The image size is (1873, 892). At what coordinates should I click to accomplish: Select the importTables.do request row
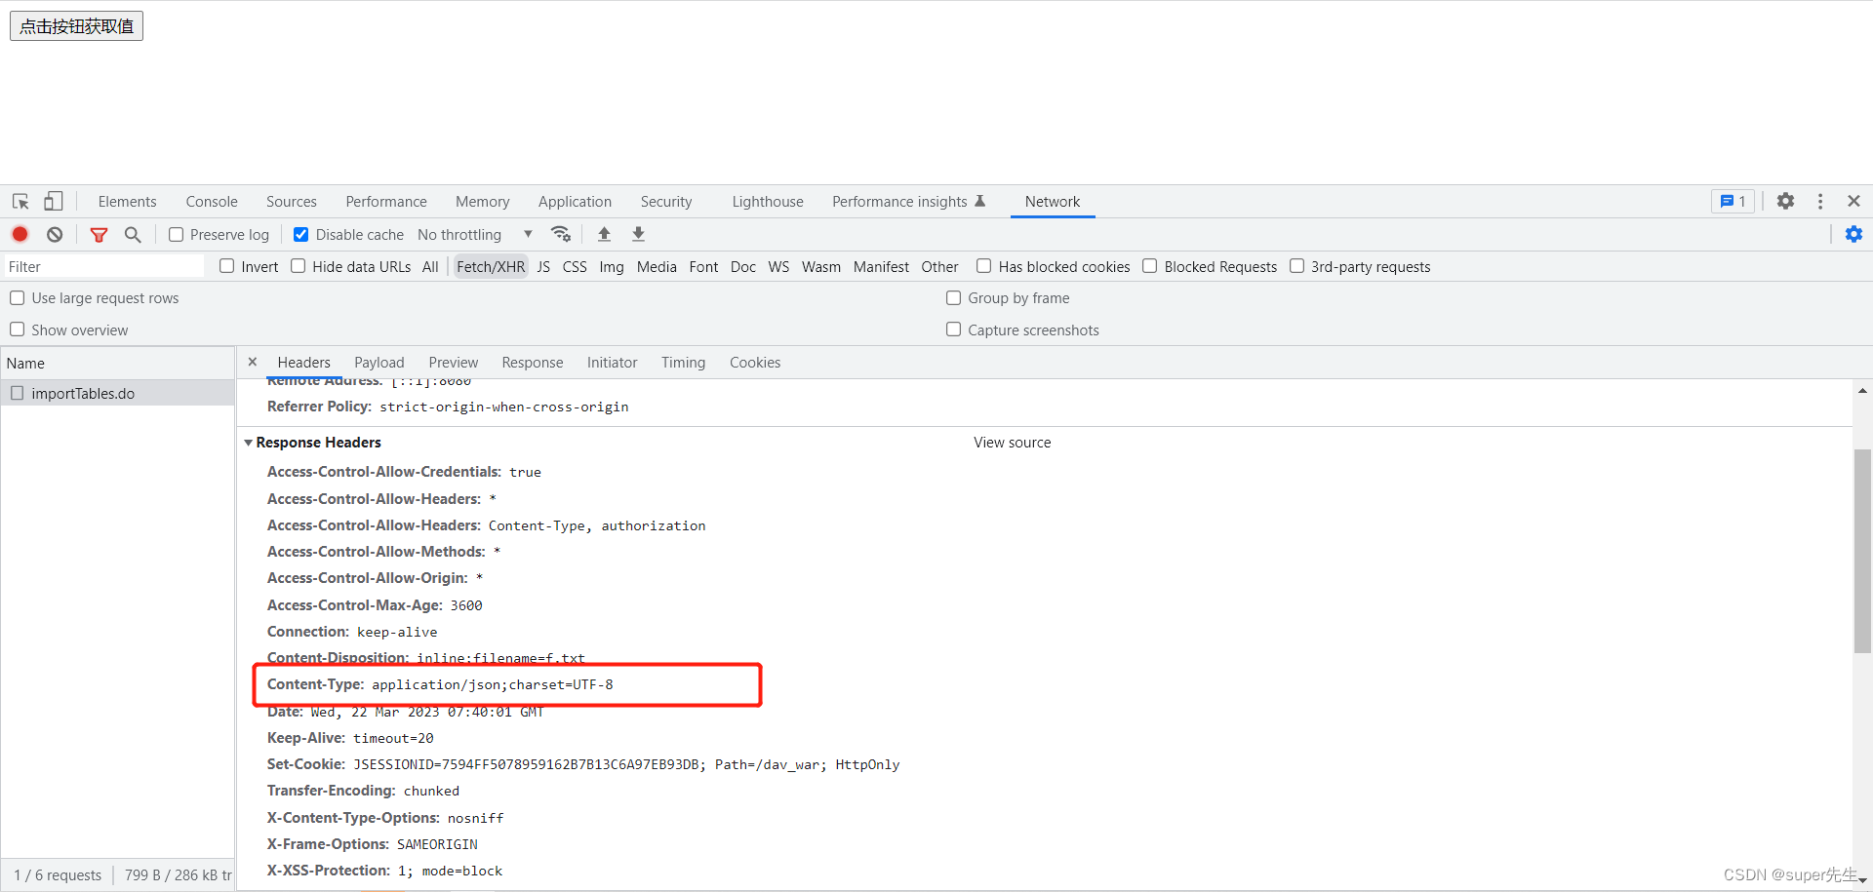pyautogui.click(x=117, y=393)
